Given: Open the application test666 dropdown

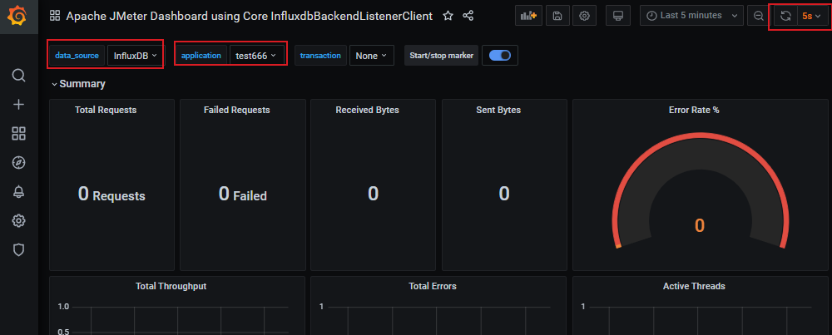Looking at the screenshot, I should 256,55.
